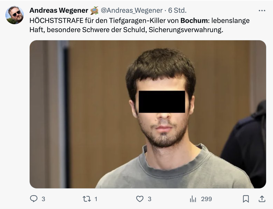Open the three-dot more options menu

tap(262, 11)
